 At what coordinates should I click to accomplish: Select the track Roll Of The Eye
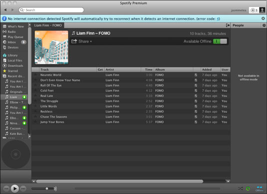click(51, 85)
